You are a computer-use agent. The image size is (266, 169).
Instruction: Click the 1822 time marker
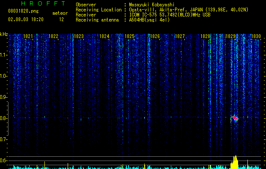point(53,36)
